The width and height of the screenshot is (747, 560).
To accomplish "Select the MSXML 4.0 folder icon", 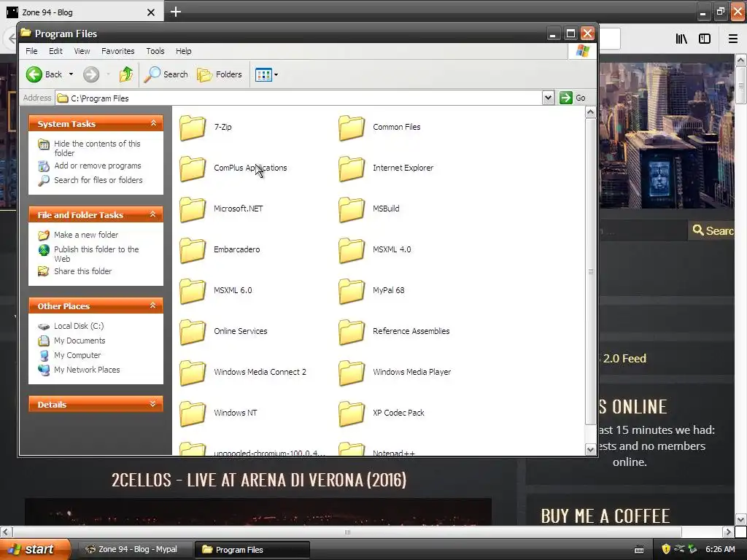I will (352, 250).
